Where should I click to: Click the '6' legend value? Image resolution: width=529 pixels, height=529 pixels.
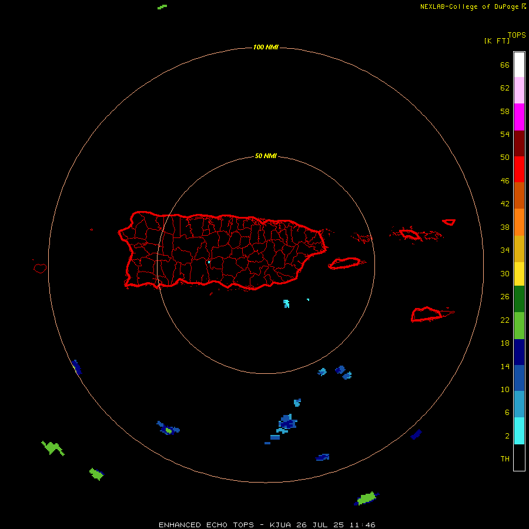507,413
